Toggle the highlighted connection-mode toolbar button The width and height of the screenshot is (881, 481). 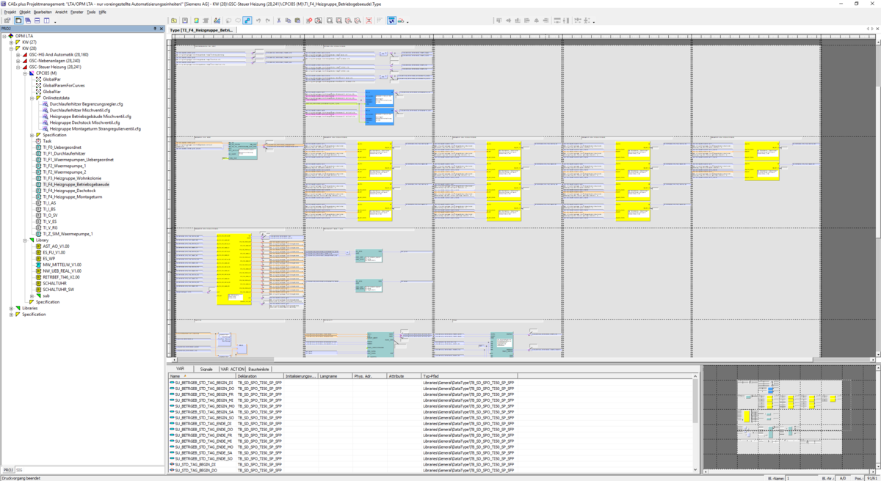pos(247,21)
